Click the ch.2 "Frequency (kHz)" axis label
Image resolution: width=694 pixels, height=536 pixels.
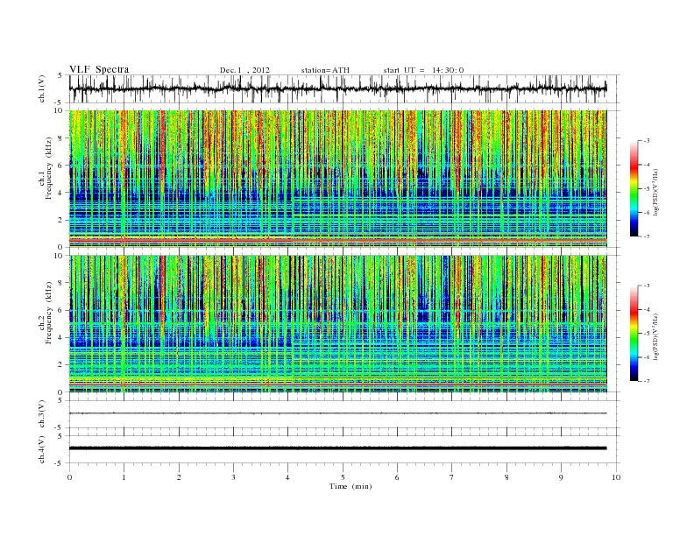(x=49, y=313)
